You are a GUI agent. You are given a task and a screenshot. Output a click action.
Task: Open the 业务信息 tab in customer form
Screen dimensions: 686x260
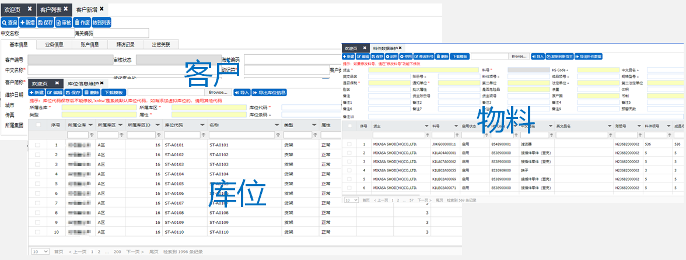(x=54, y=44)
